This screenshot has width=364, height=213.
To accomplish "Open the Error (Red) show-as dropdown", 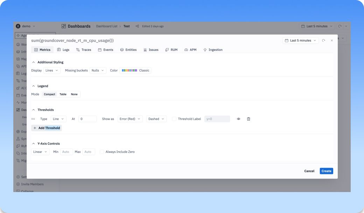I will [x=130, y=119].
